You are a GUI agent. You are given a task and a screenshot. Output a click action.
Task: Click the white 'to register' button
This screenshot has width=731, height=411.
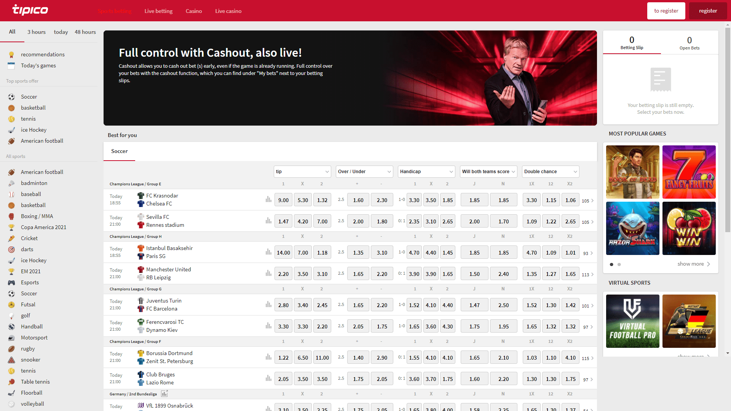pos(666,11)
